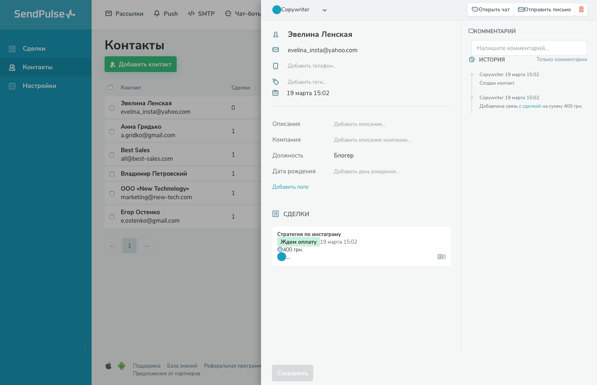Click the blue Copywriter avatar circle
This screenshot has height=385, width=597.
277,10
